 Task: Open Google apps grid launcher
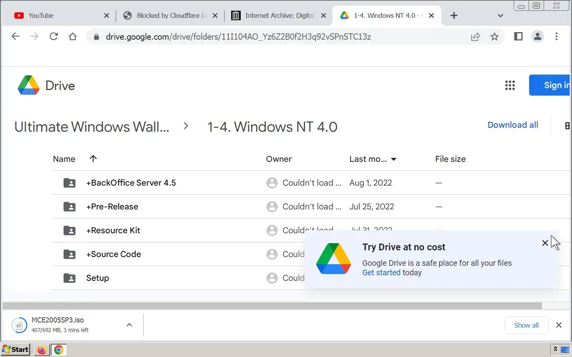pos(510,85)
